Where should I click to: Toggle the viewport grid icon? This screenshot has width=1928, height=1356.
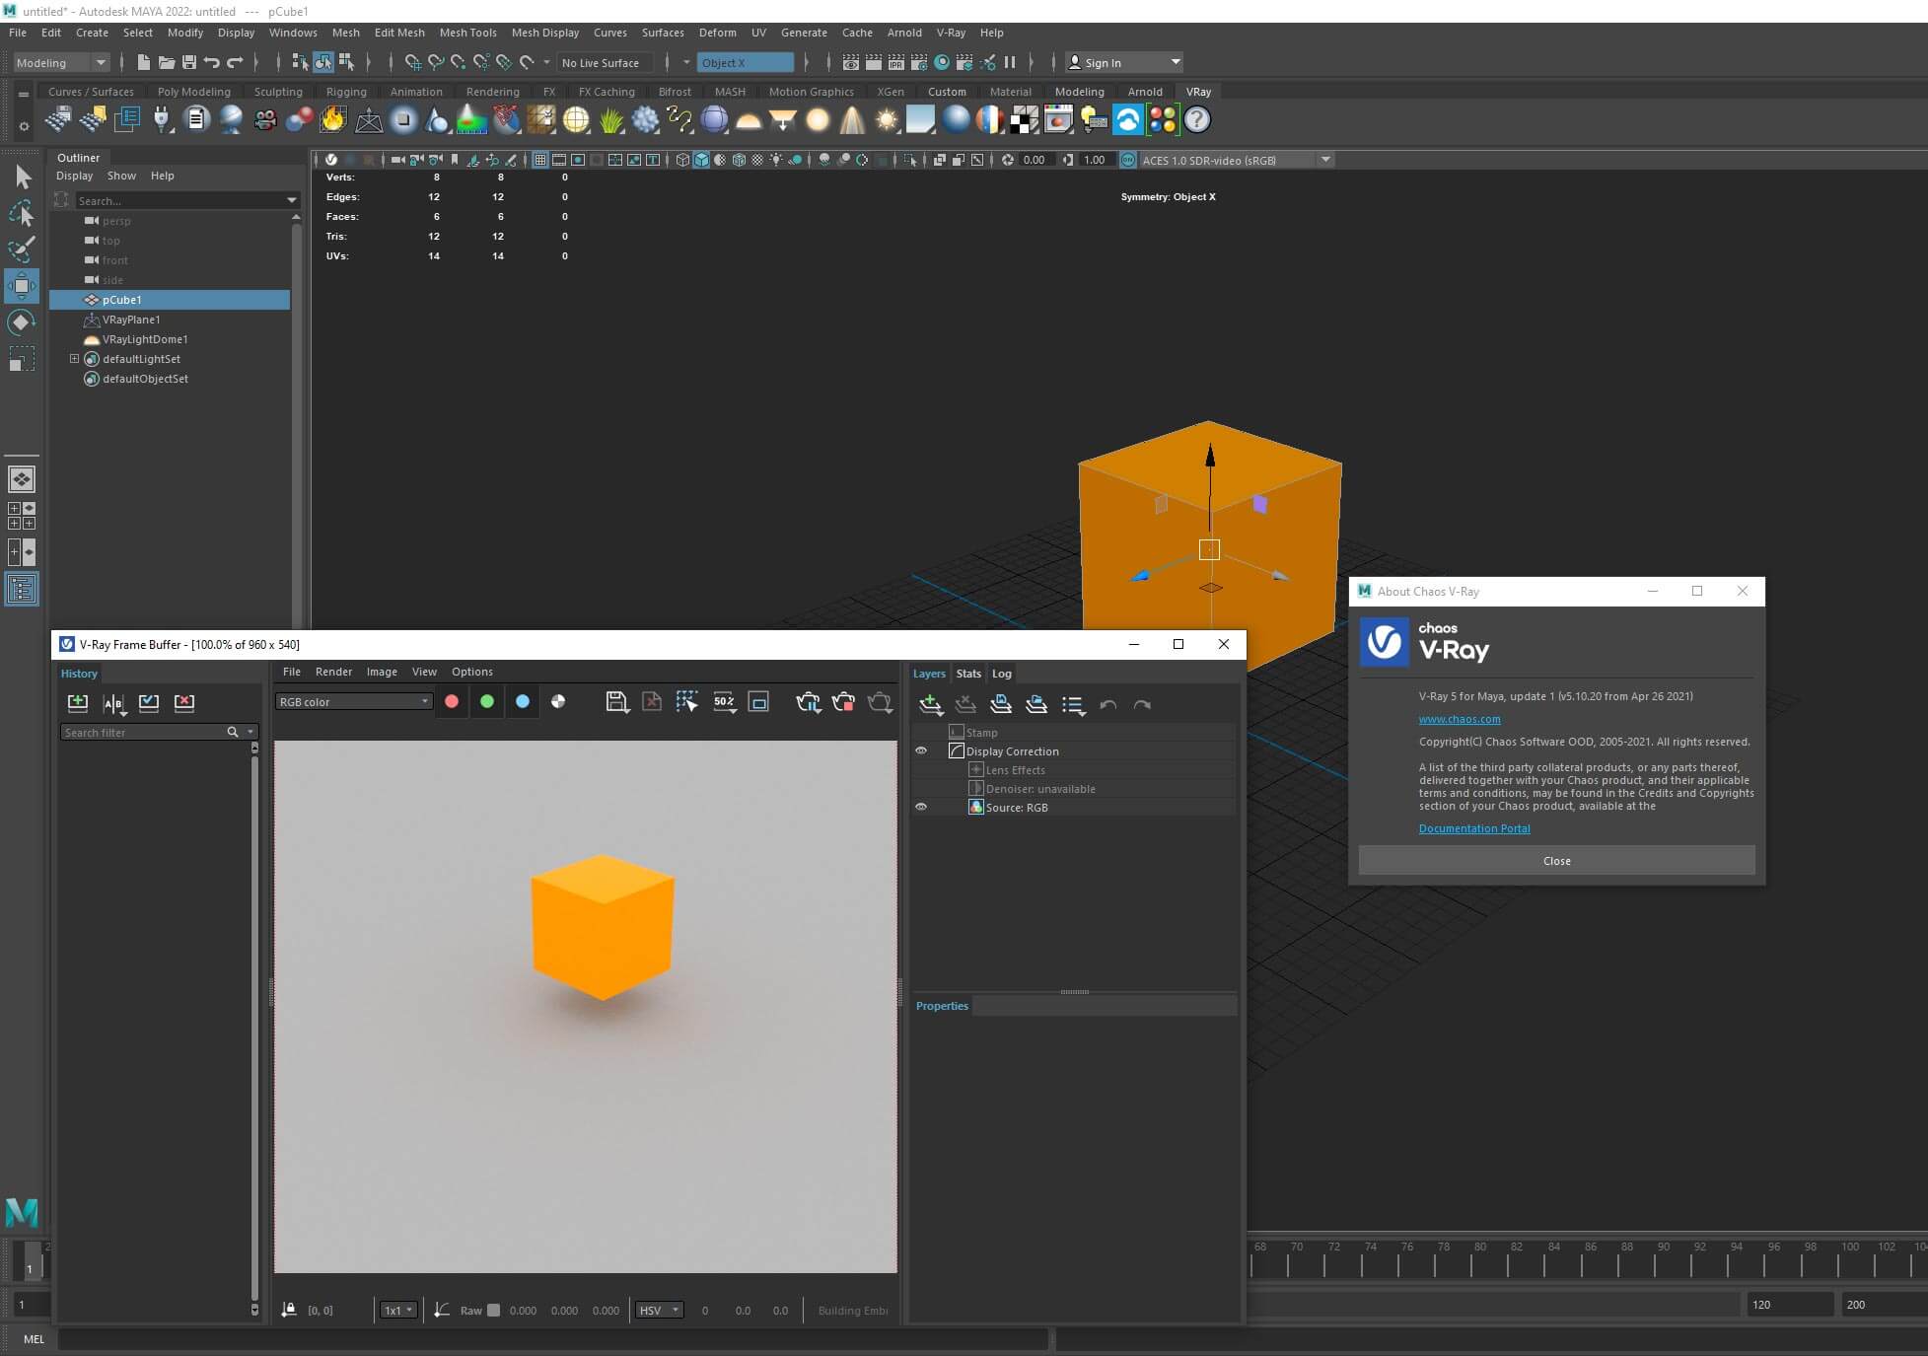click(540, 160)
